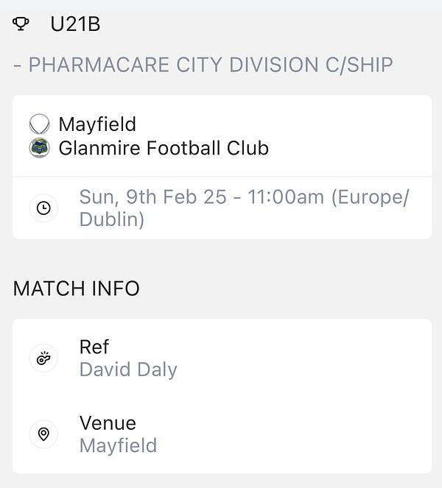The image size is (442, 488).
Task: Click the clock icon next to match time
Action: (43, 208)
